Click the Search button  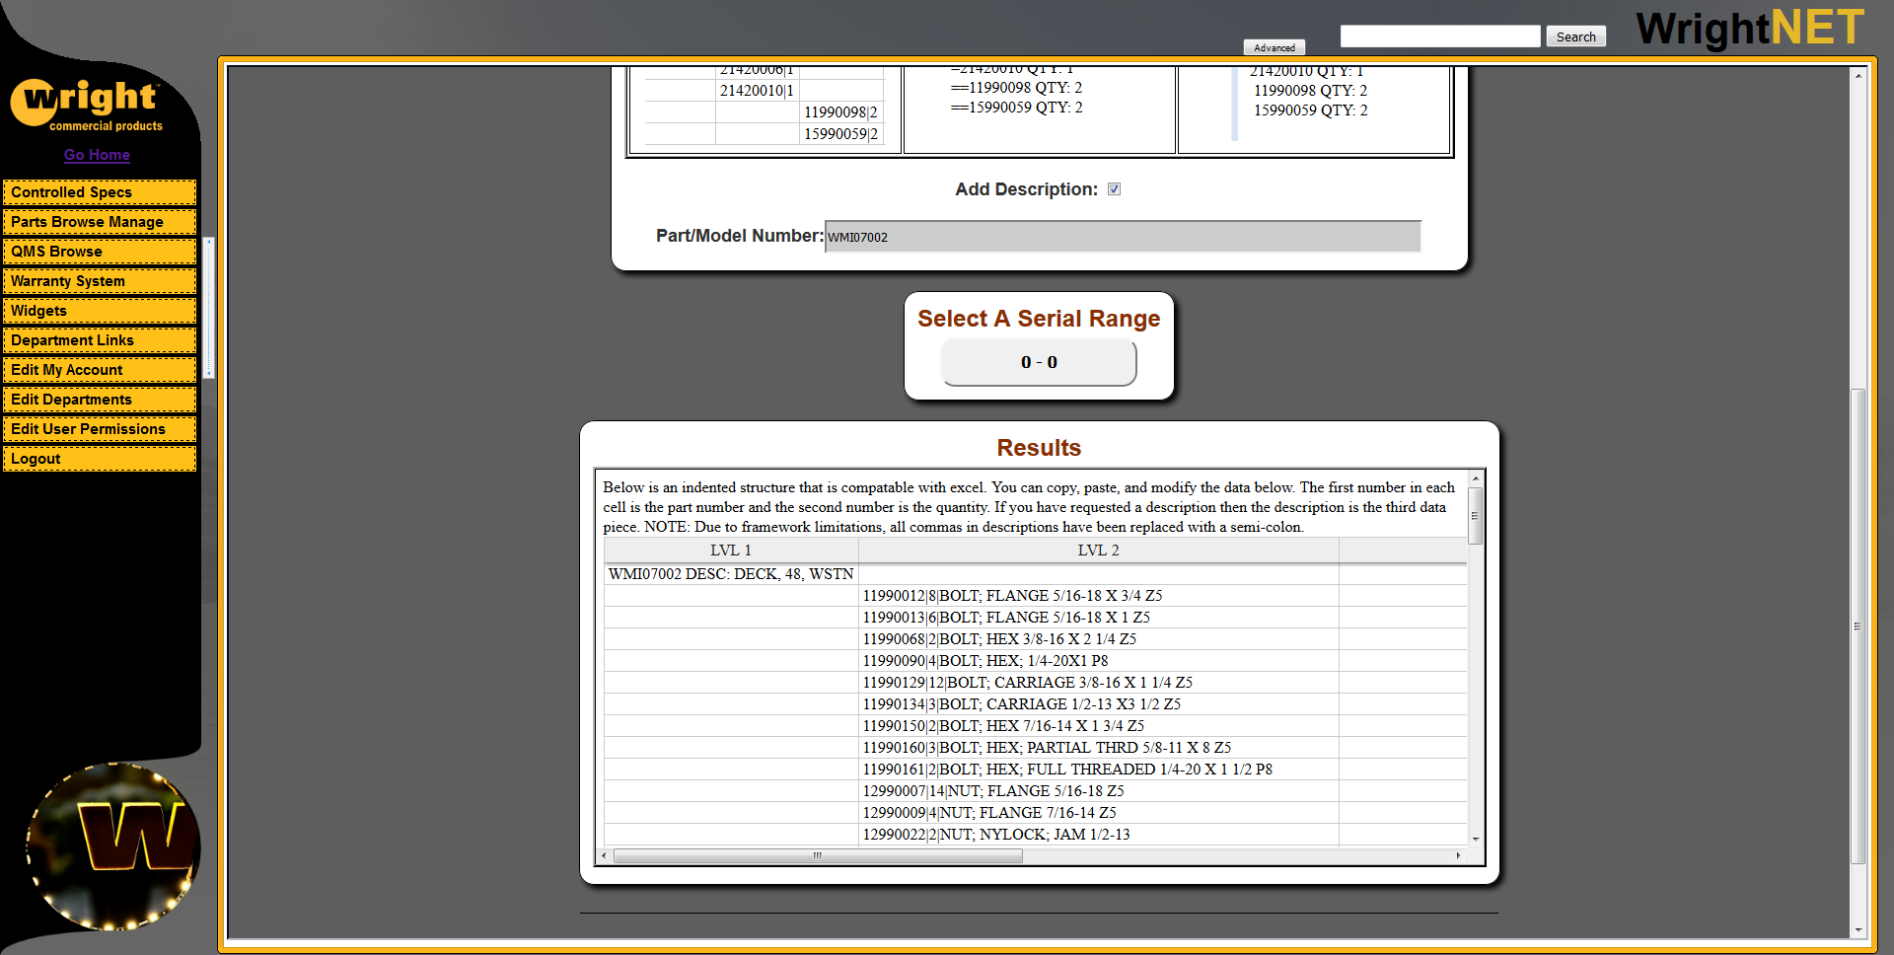pyautogui.click(x=1575, y=37)
